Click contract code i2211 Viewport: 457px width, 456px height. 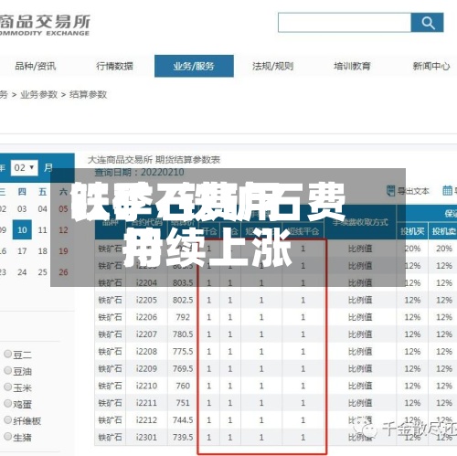click(x=146, y=403)
